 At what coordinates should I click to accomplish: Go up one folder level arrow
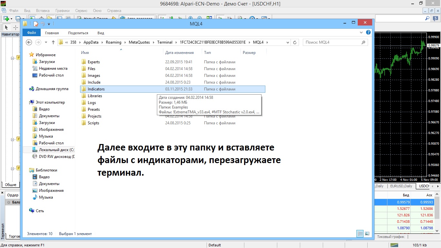point(53,42)
